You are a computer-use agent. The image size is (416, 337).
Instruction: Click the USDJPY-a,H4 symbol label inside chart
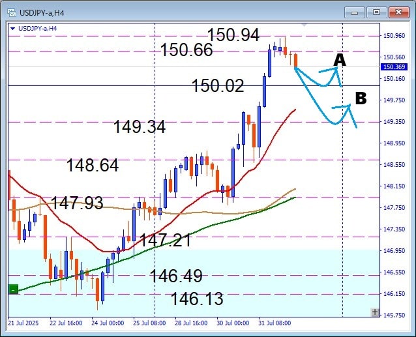tap(37, 29)
